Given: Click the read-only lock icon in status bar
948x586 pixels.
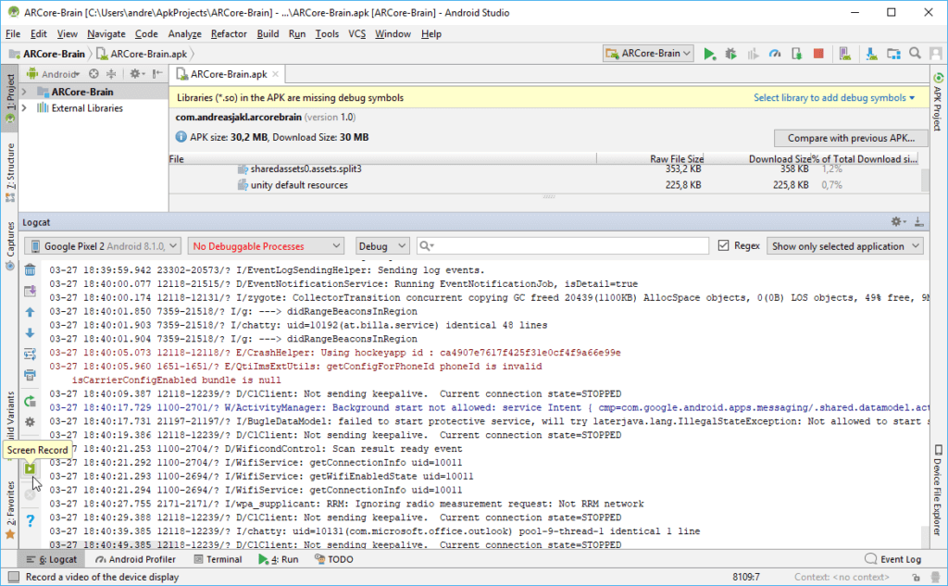Looking at the screenshot, I should tap(917, 577).
